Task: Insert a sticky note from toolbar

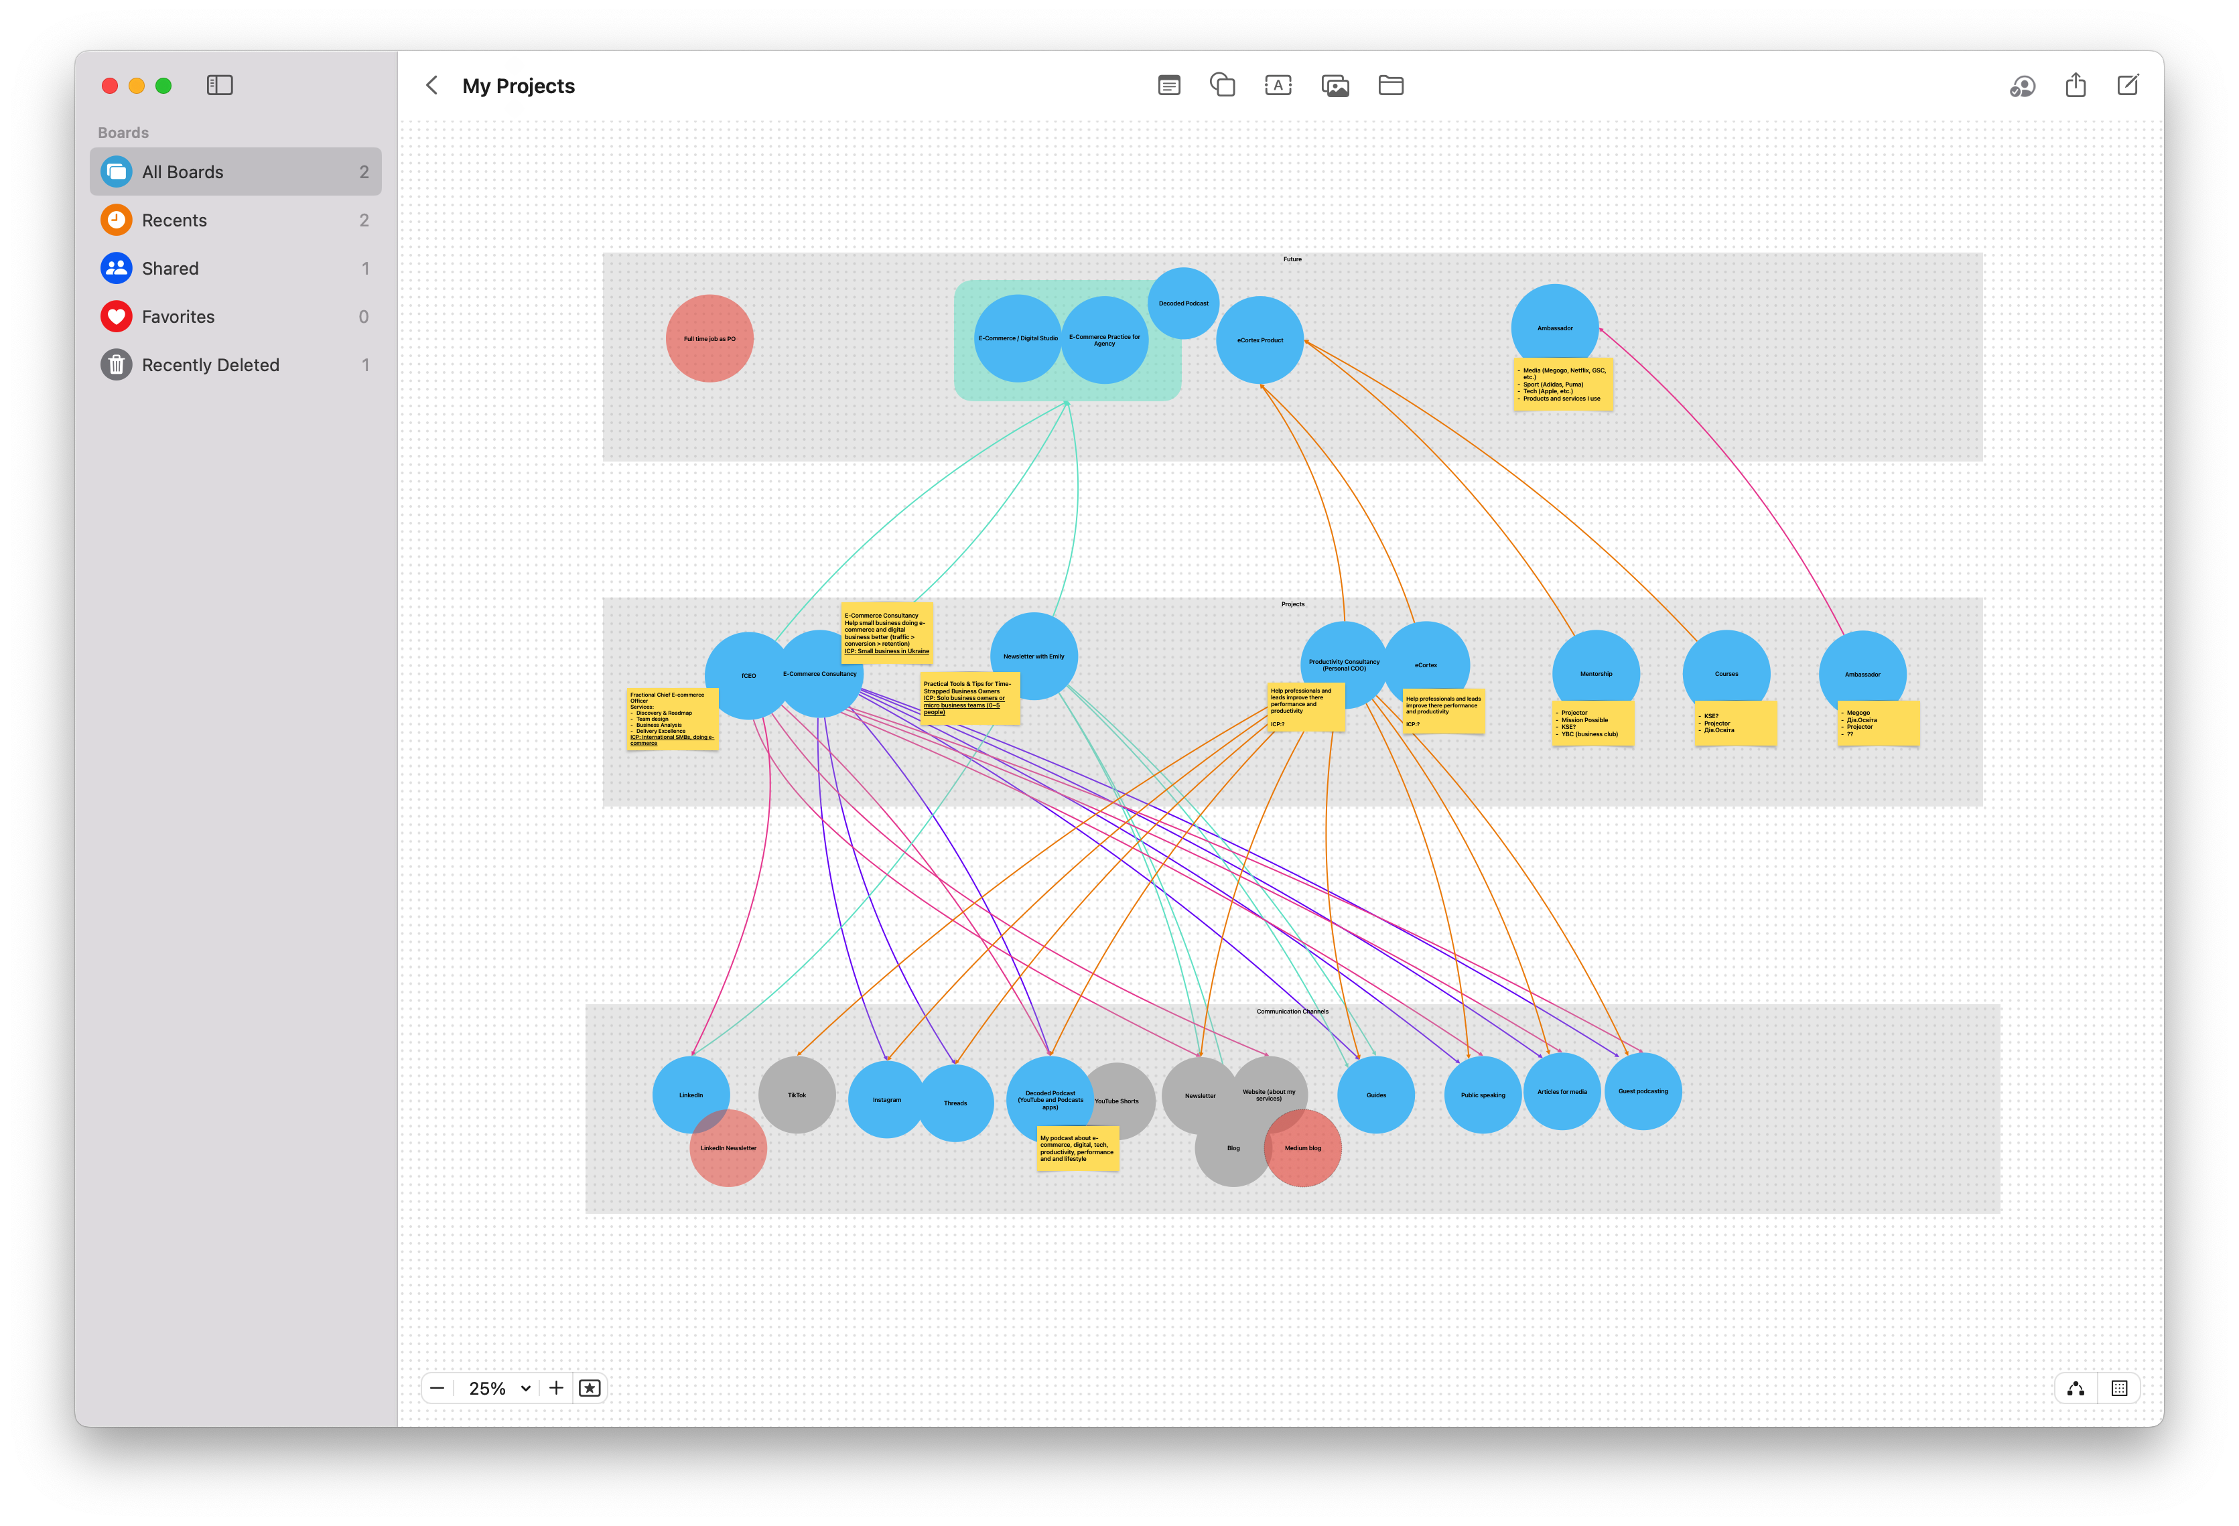Action: (1168, 86)
